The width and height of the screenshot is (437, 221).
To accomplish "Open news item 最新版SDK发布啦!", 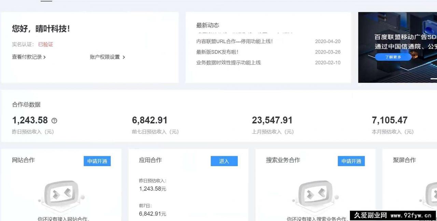I will tap(217, 52).
